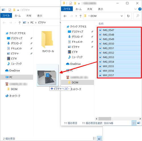Open help in DCIM window
The height and width of the screenshot is (141, 142).
click(140, 9)
